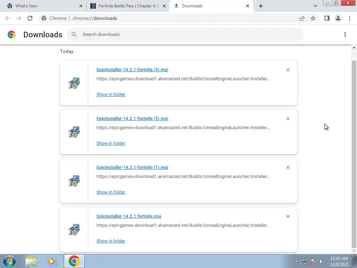Screen dimensions: 357x268
Task: Click the source URL under fortnite (1).msi
Action: [x=183, y=176]
